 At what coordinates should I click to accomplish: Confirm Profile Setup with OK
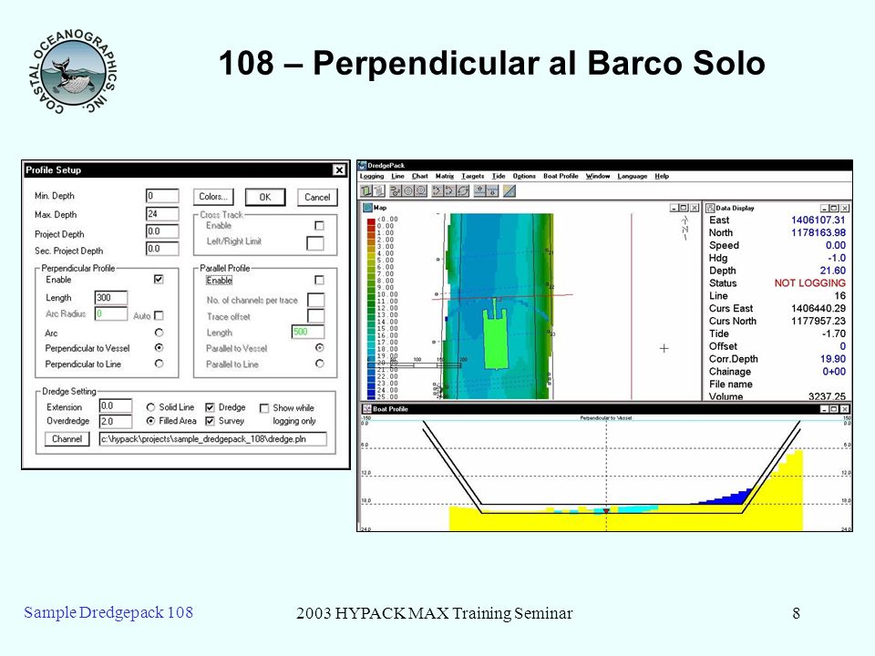coord(265,197)
